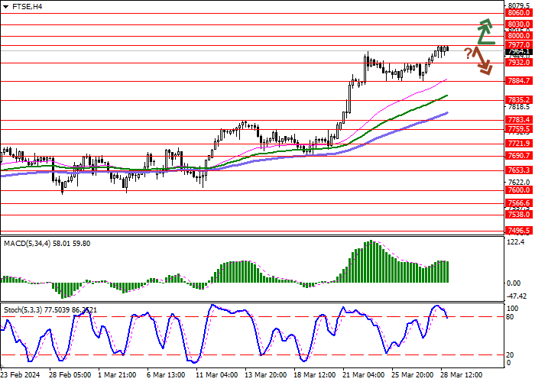The image size is (535, 382).
Task: Open the FTSE,H4 chart dropdown arrow
Action: [5, 7]
